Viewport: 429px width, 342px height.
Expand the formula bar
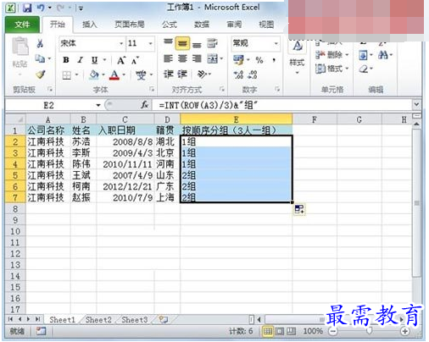pos(416,105)
